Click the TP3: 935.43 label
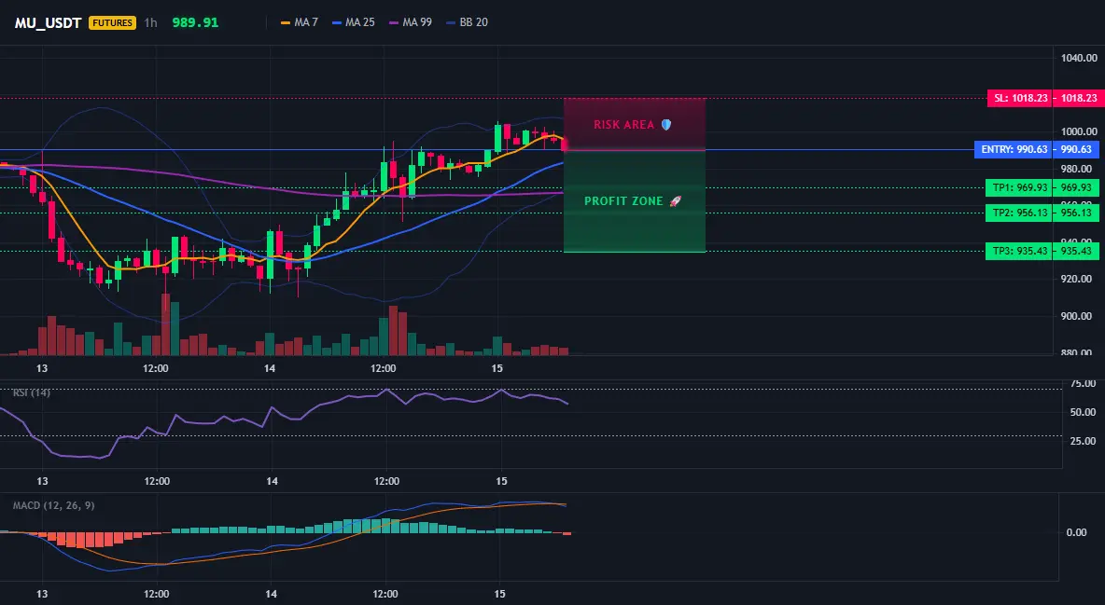The image size is (1105, 605). coord(1018,251)
